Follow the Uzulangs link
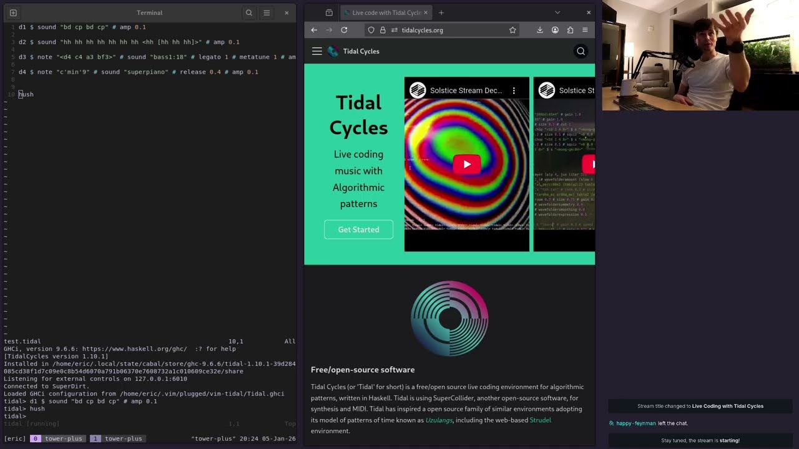799x449 pixels. tap(439, 420)
